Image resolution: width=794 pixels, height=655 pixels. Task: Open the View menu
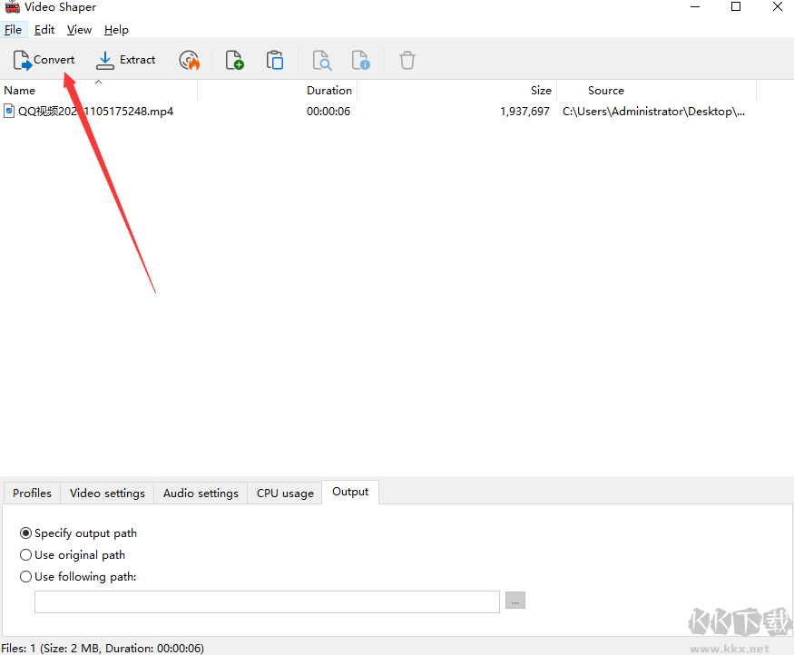tap(79, 30)
